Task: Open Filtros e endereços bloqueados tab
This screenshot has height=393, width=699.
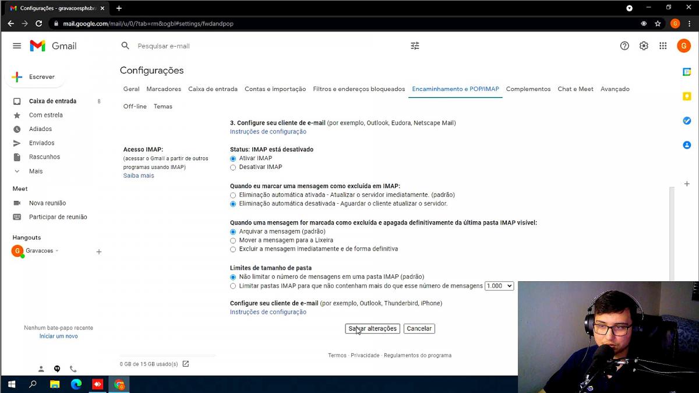Action: click(359, 89)
